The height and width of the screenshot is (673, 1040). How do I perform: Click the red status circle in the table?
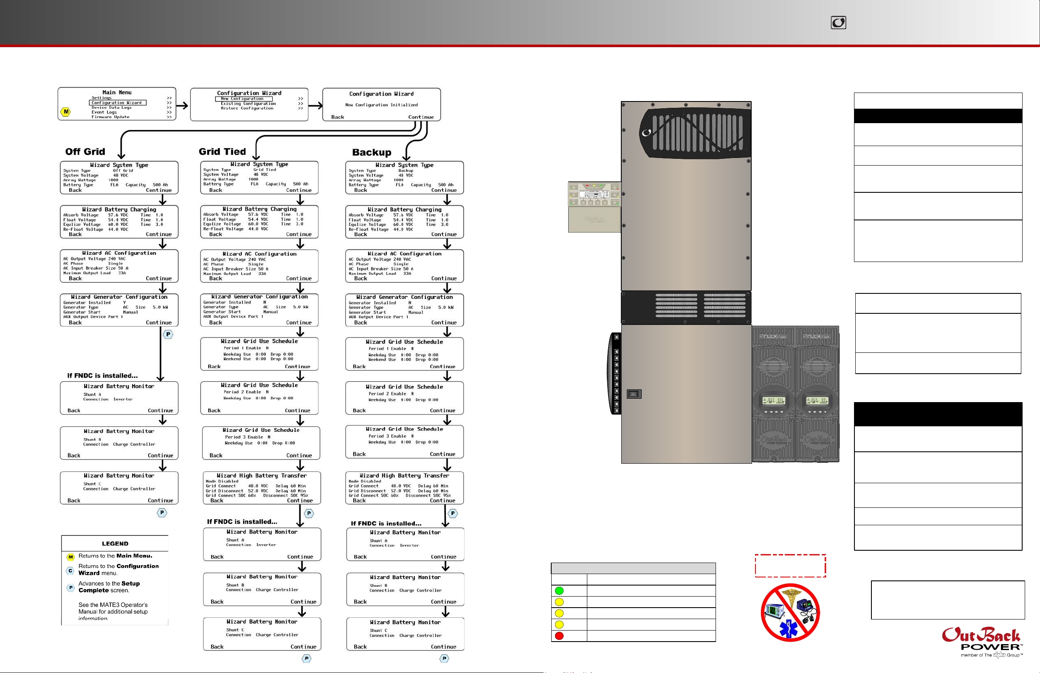click(x=559, y=636)
